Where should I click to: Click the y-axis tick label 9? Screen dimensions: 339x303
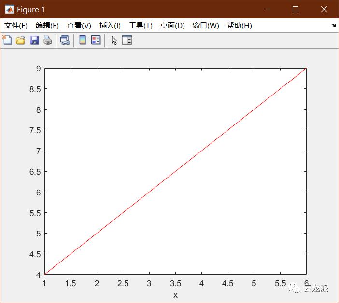[39, 69]
